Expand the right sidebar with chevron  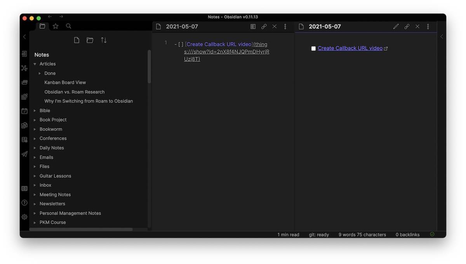(x=442, y=36)
